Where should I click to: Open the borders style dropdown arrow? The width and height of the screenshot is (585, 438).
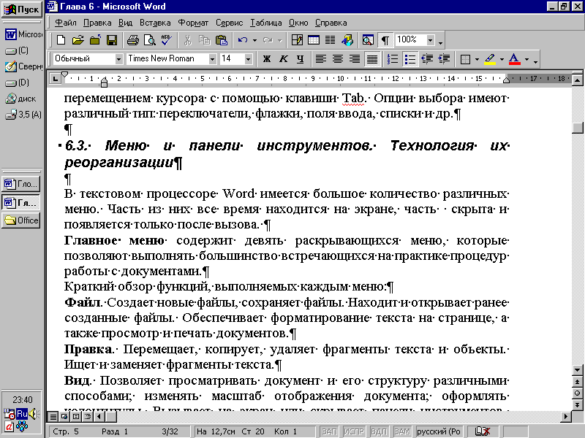477,59
